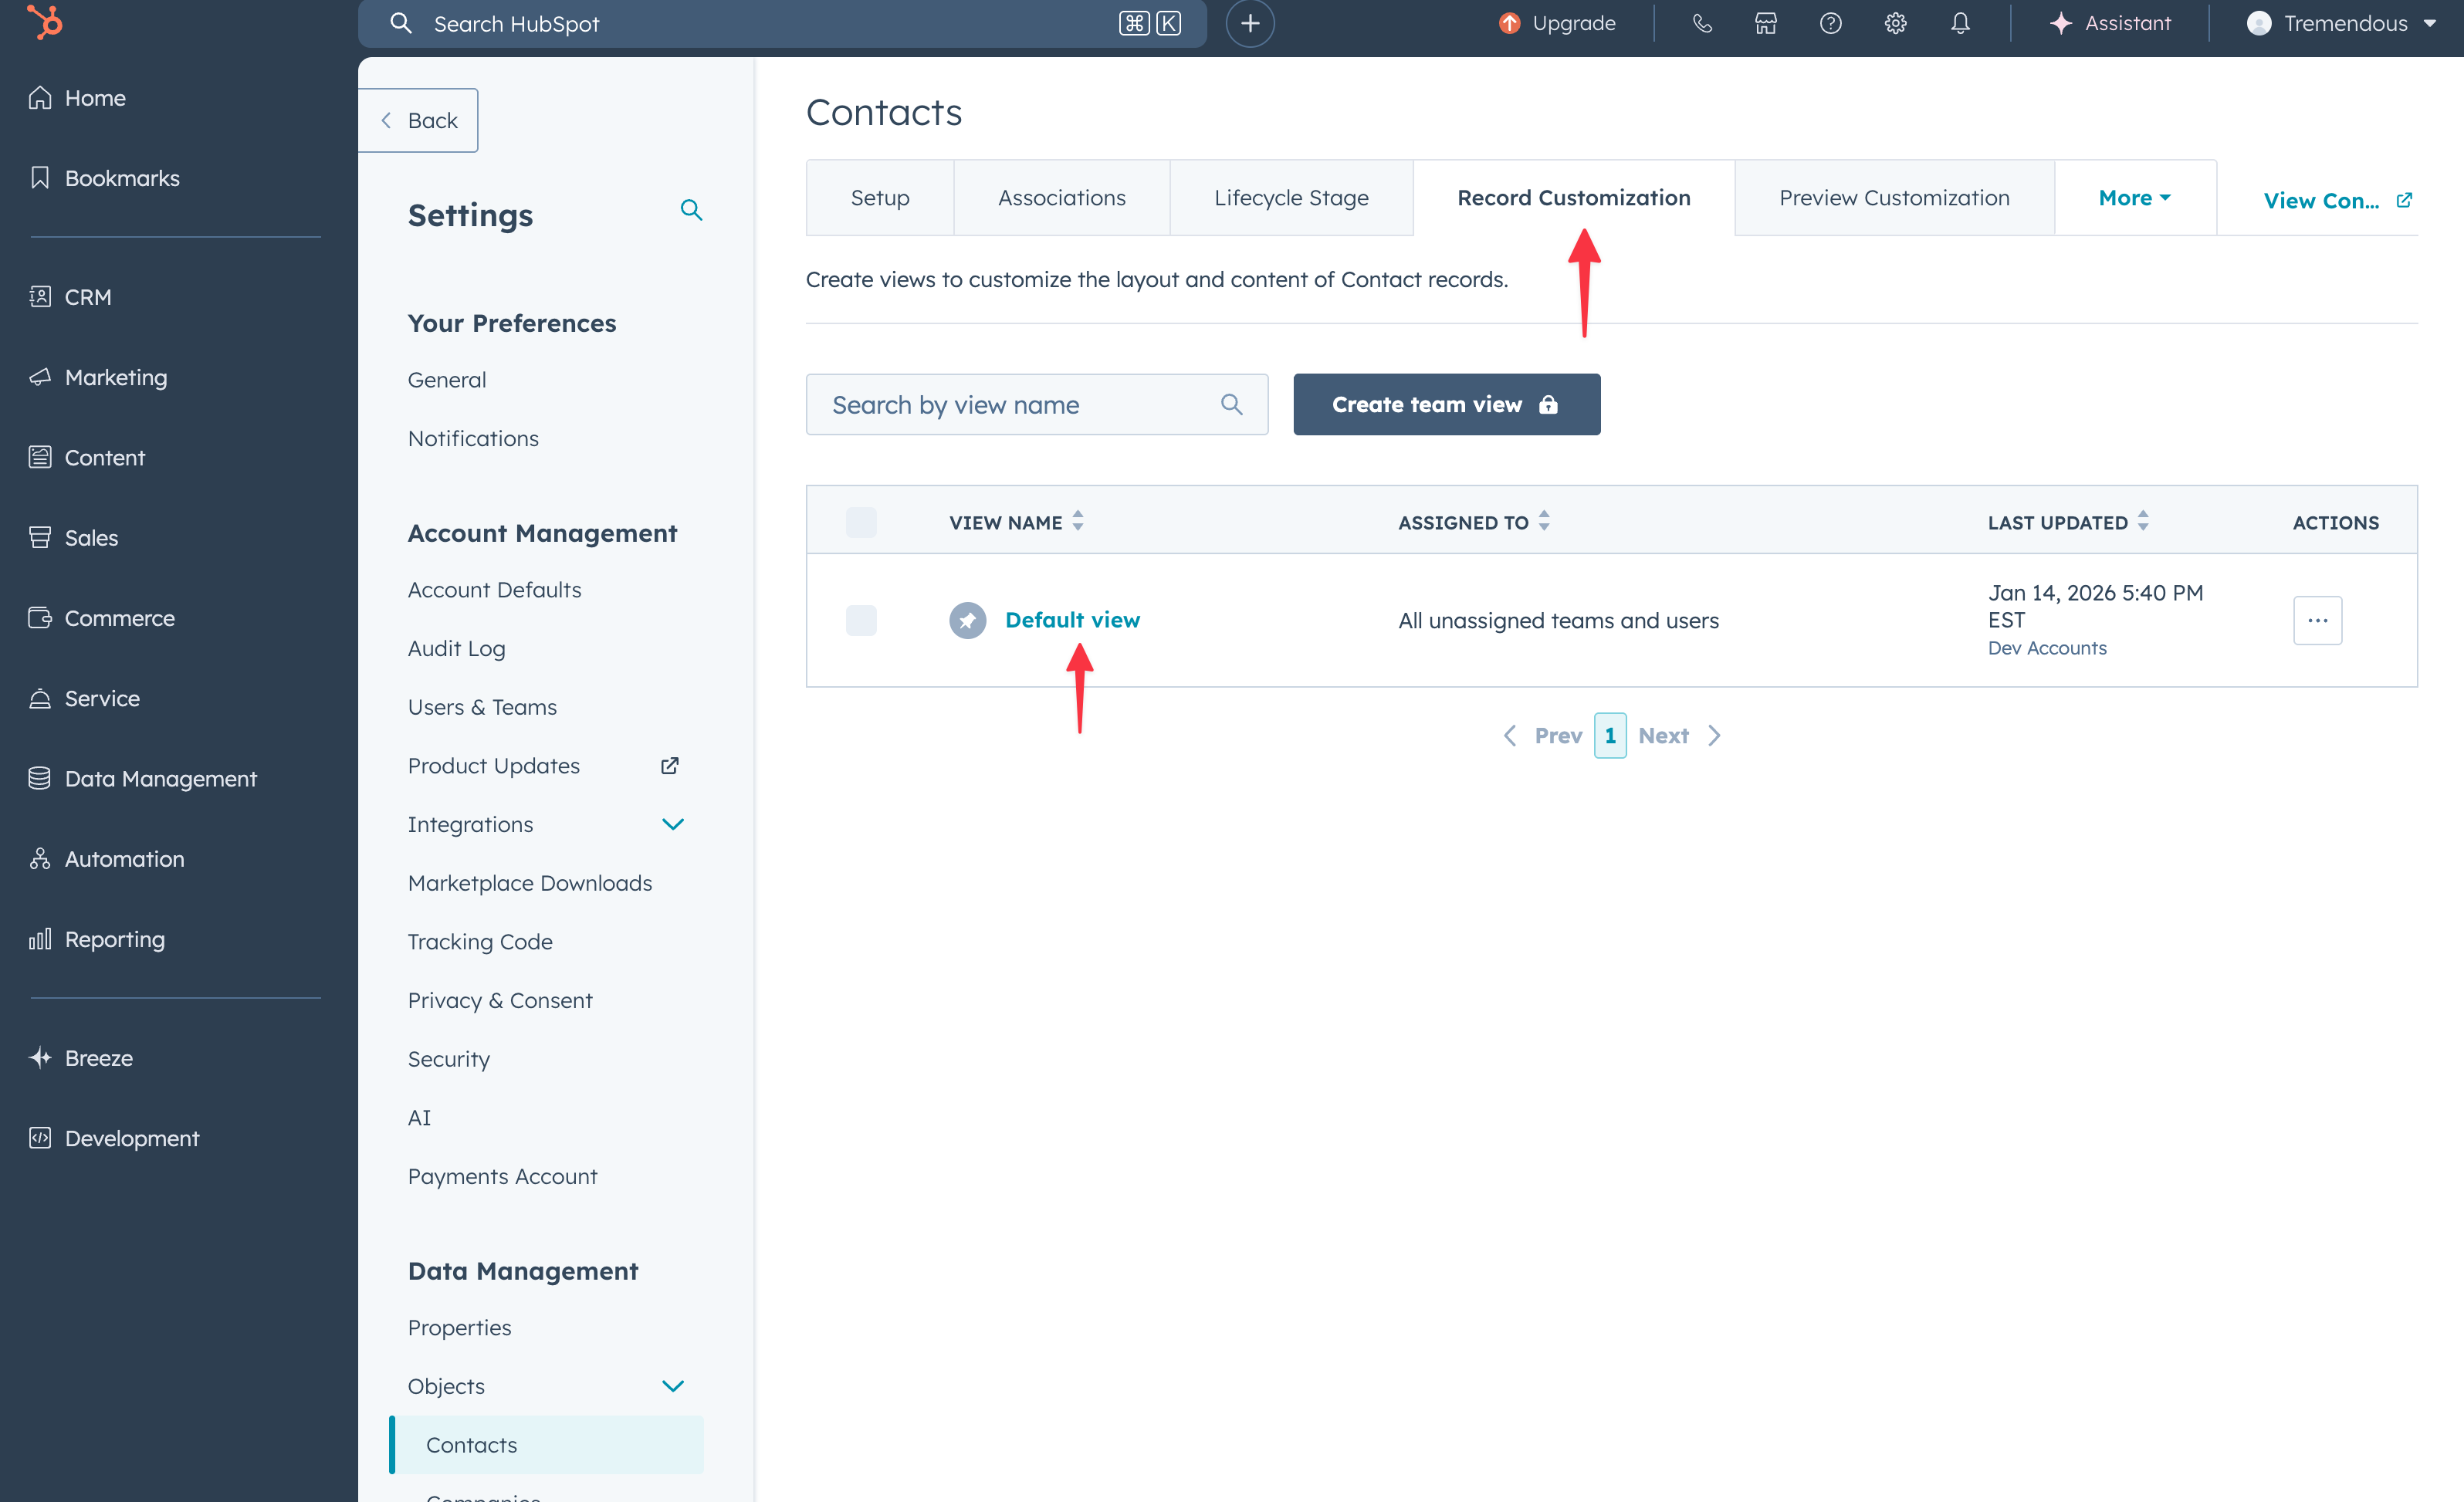Click the create plus icon
Viewport: 2464px width, 1502px height.
[x=1250, y=23]
